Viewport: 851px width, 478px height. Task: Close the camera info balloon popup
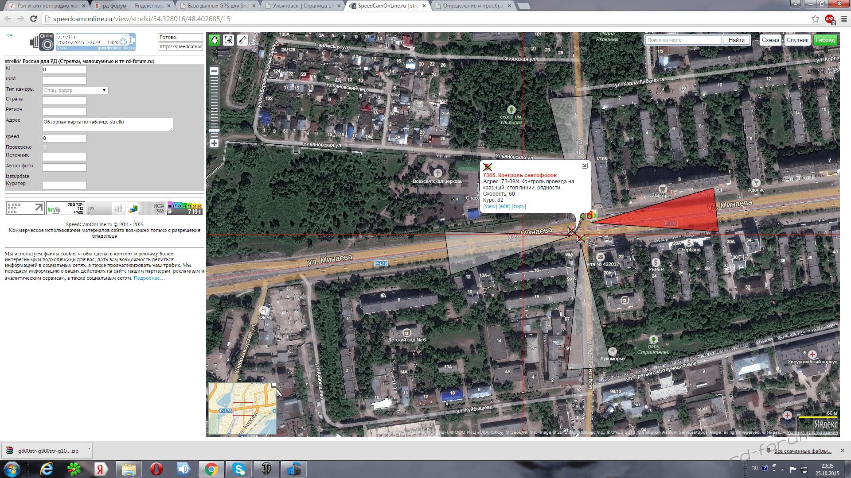click(x=585, y=166)
